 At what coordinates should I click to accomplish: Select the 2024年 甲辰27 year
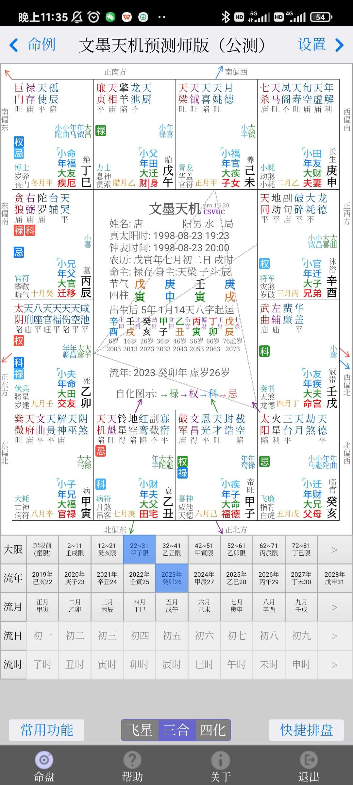204,578
